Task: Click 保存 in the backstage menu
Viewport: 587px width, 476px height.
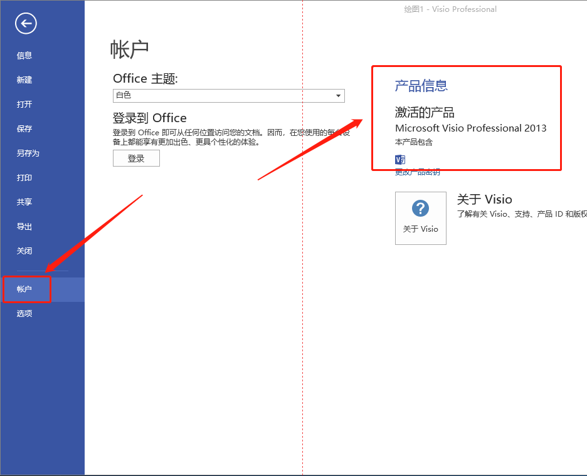Action: click(24, 129)
